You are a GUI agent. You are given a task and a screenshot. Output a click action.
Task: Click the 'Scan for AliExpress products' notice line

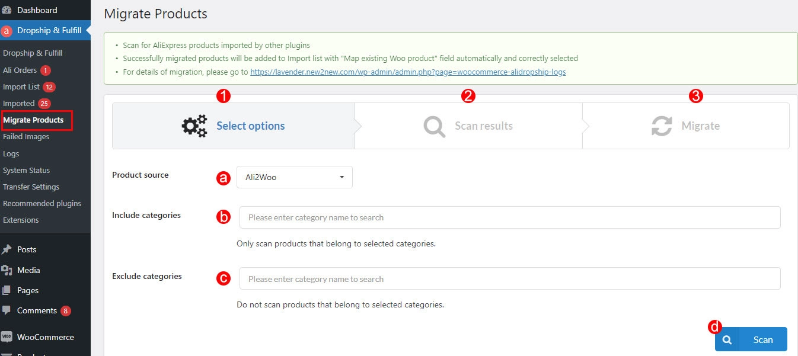[x=216, y=46]
